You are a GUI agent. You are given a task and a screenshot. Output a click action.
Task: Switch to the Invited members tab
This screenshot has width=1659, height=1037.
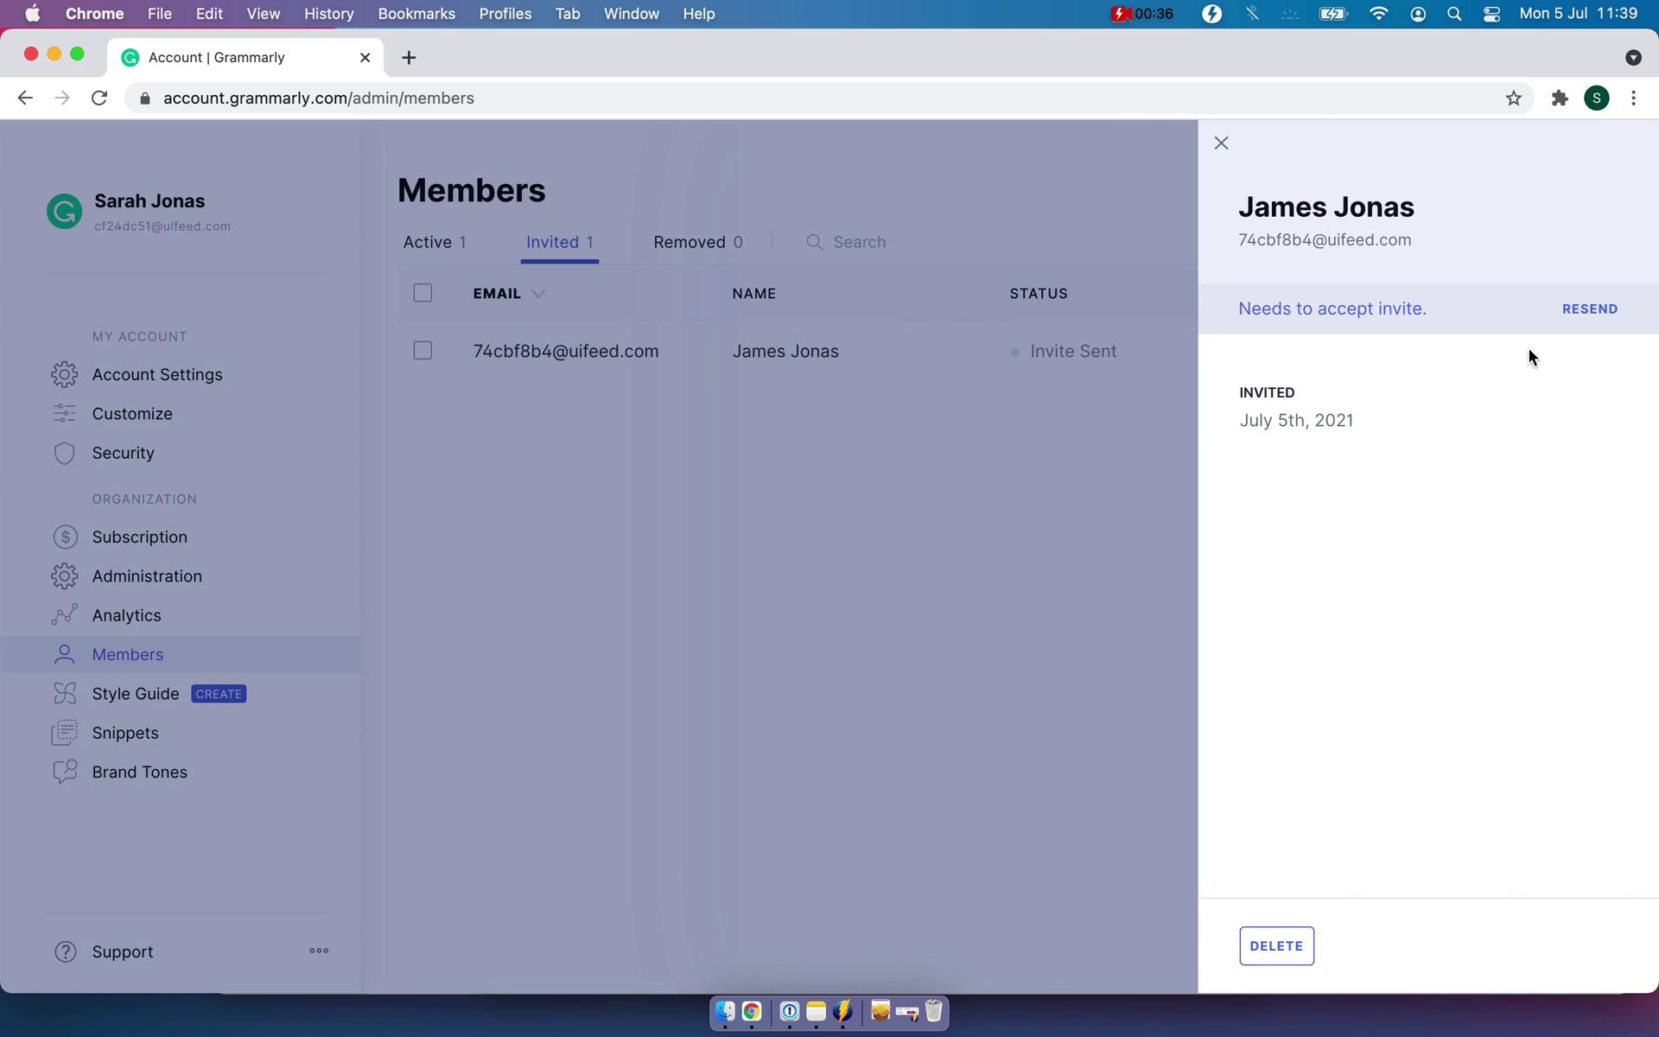(560, 242)
